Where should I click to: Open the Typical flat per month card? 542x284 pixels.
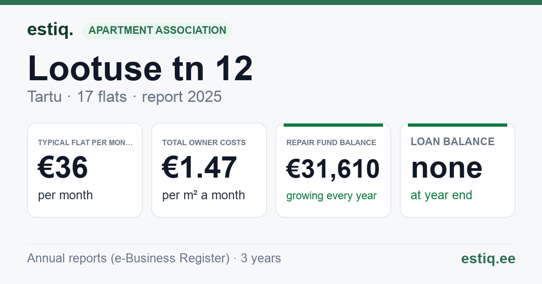pos(85,170)
